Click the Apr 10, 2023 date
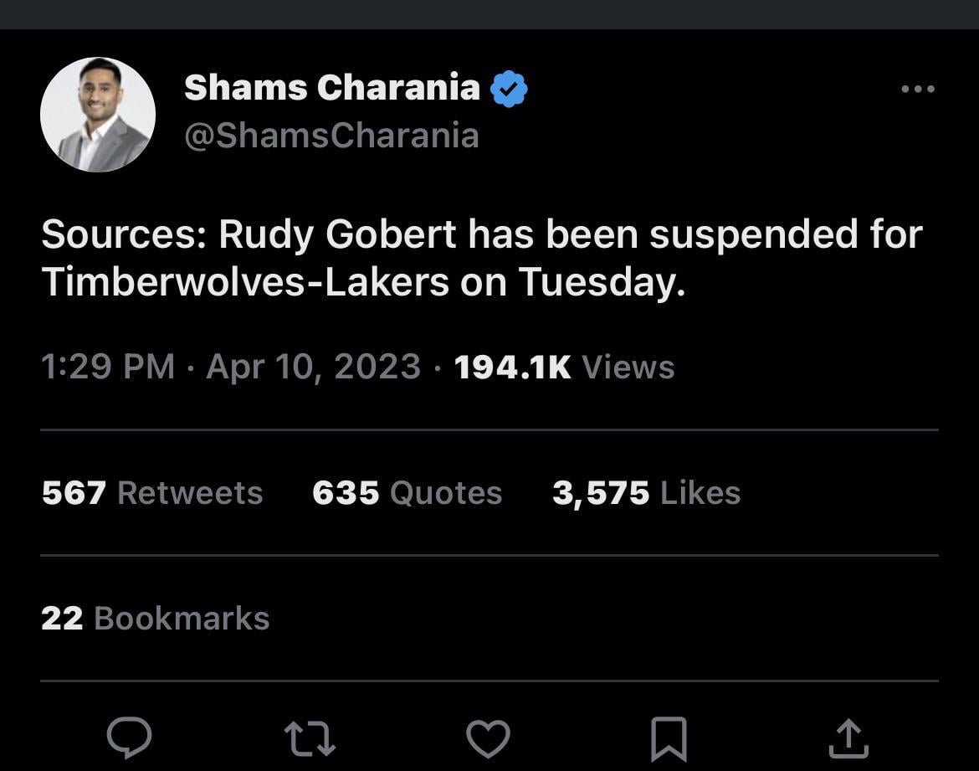Image resolution: width=979 pixels, height=771 pixels. [x=313, y=367]
